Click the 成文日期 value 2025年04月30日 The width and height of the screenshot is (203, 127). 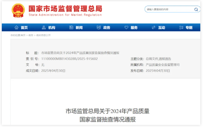point(53,71)
